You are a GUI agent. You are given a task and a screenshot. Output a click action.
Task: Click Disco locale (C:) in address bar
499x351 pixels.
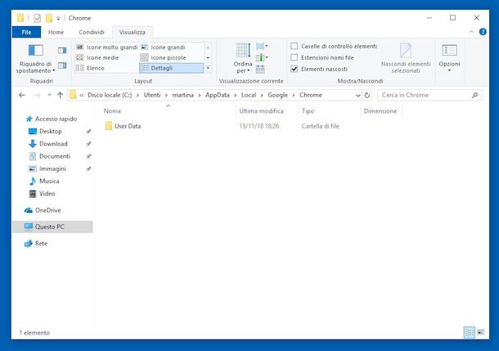click(110, 95)
